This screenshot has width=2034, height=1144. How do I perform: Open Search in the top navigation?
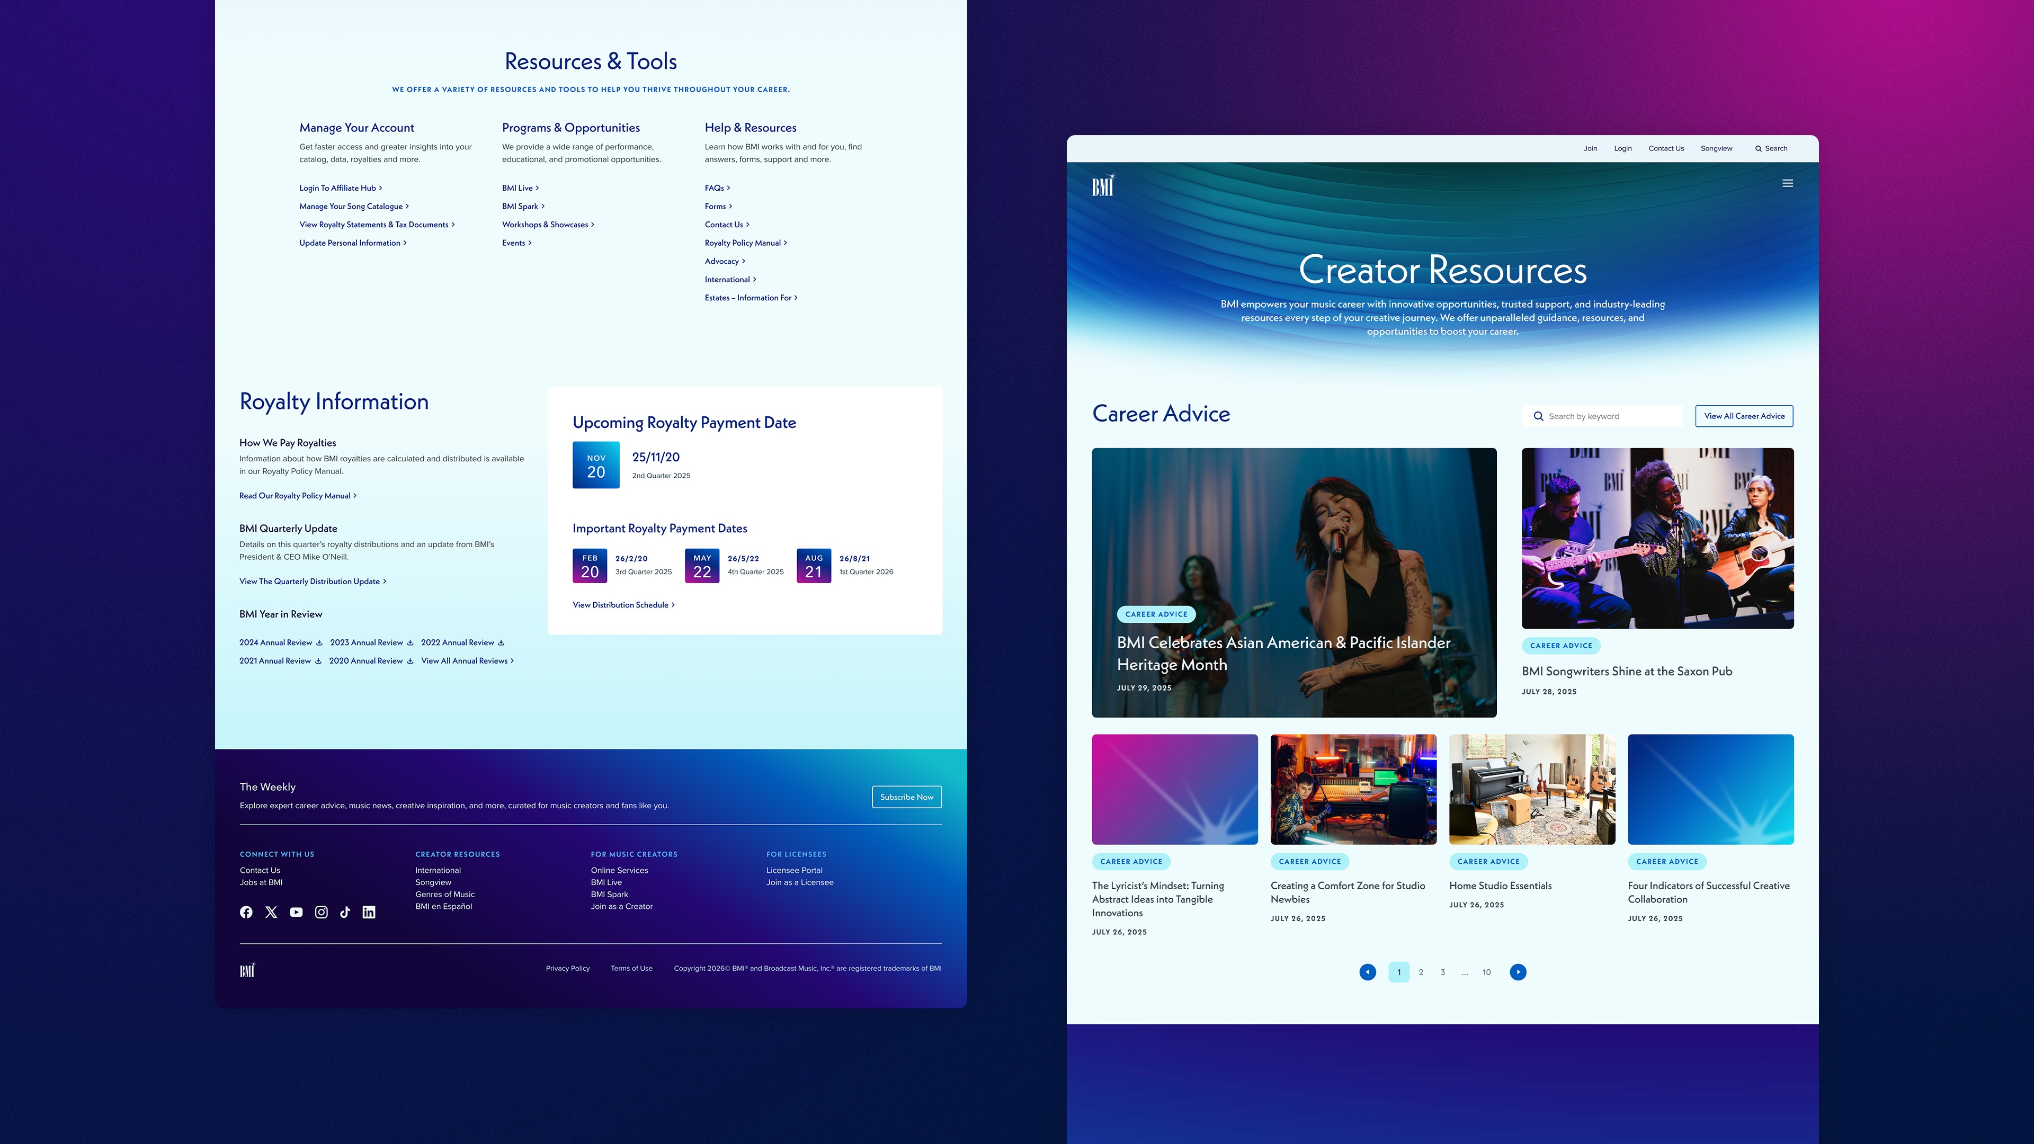(x=1771, y=148)
